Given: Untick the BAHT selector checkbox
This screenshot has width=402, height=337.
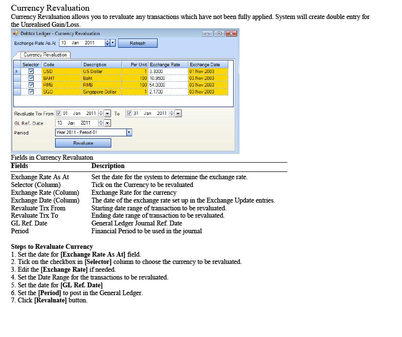Looking at the screenshot, I should (x=31, y=78).
